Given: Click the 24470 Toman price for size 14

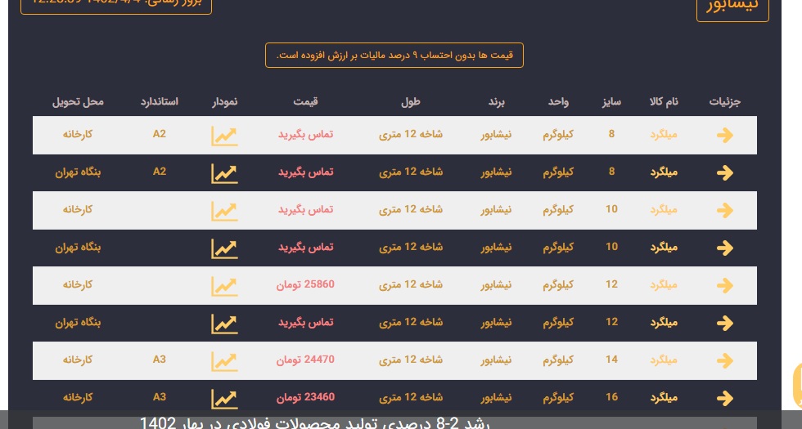Looking at the screenshot, I should pos(305,360).
